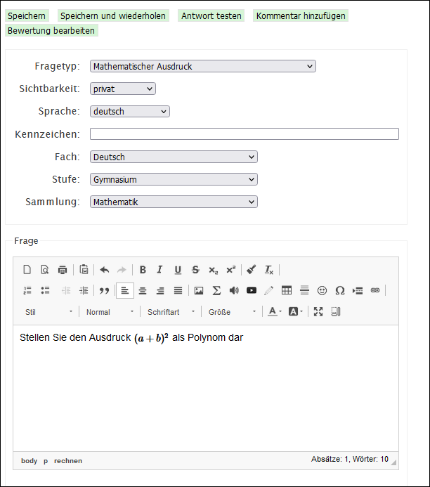Click the 'Absätze: 1, Wörter: 10' status

(x=350, y=459)
